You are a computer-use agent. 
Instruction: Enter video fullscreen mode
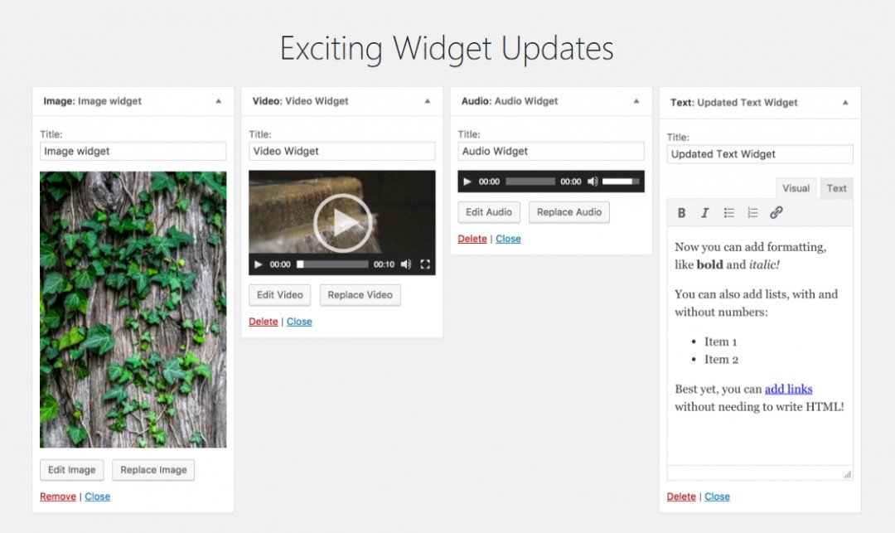click(424, 264)
